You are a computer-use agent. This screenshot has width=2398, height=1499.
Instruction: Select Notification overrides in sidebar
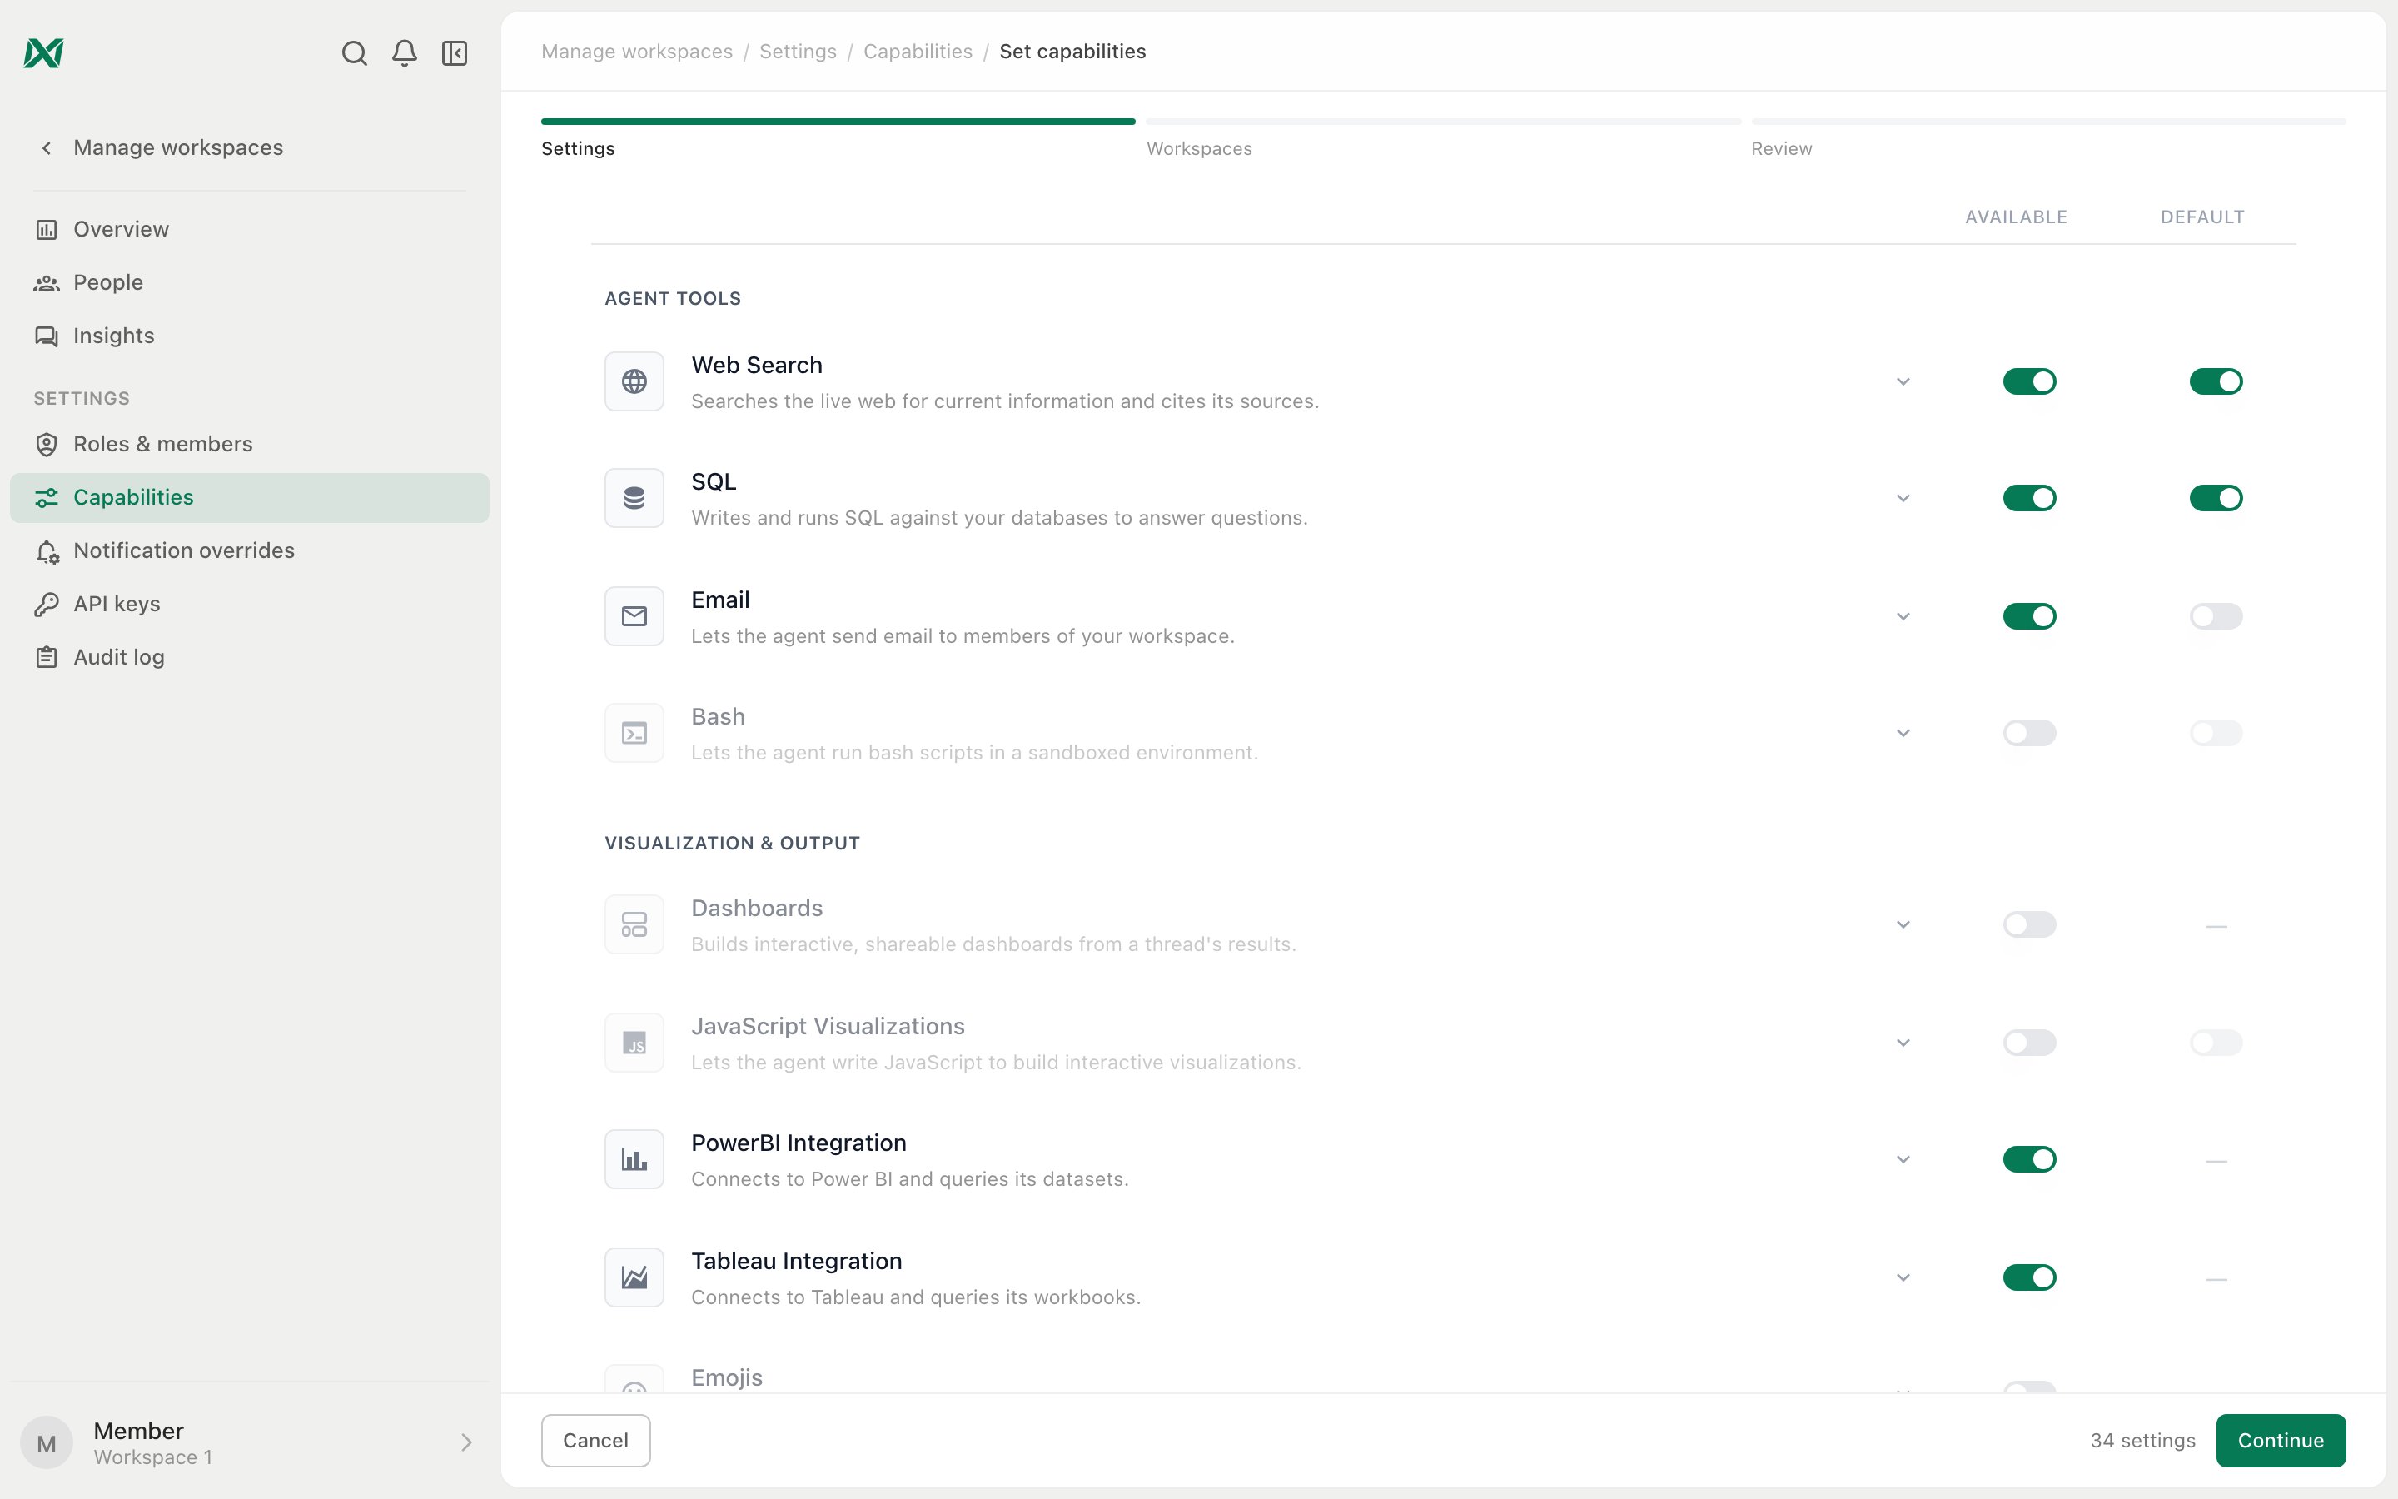(250, 550)
